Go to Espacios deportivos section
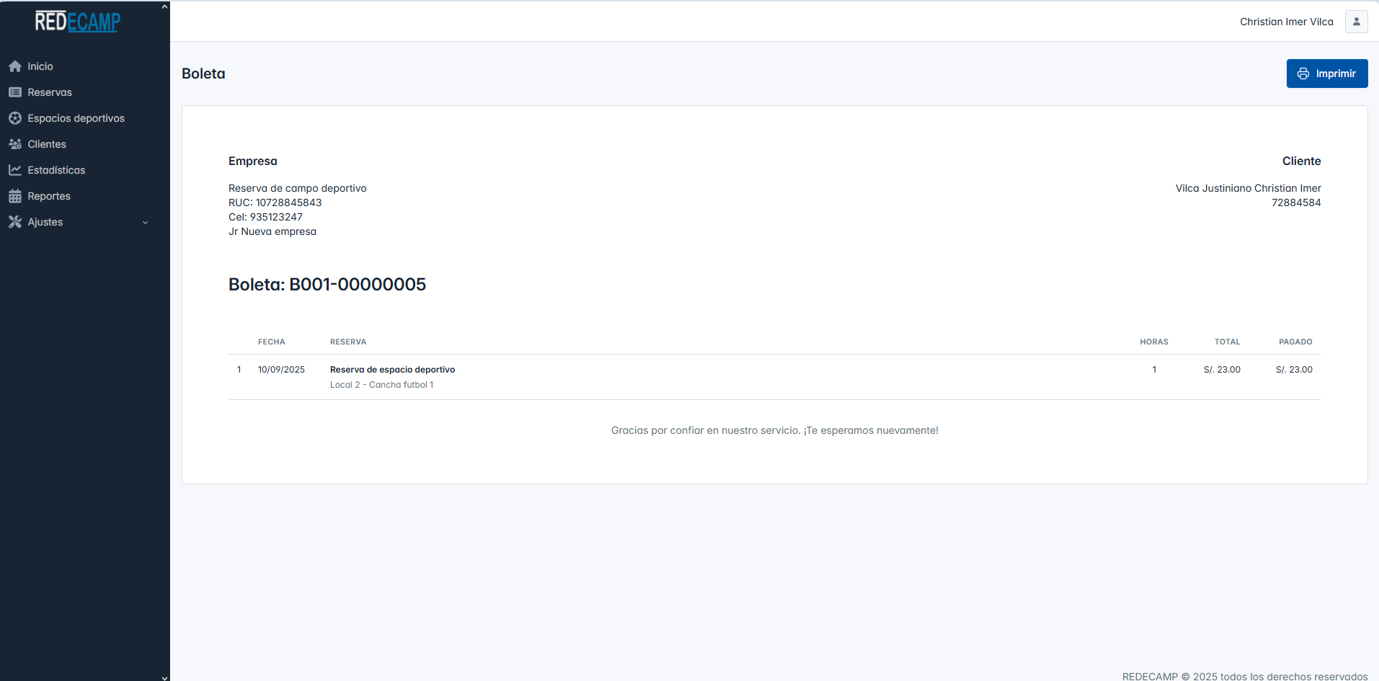The image size is (1379, 681). pos(76,118)
